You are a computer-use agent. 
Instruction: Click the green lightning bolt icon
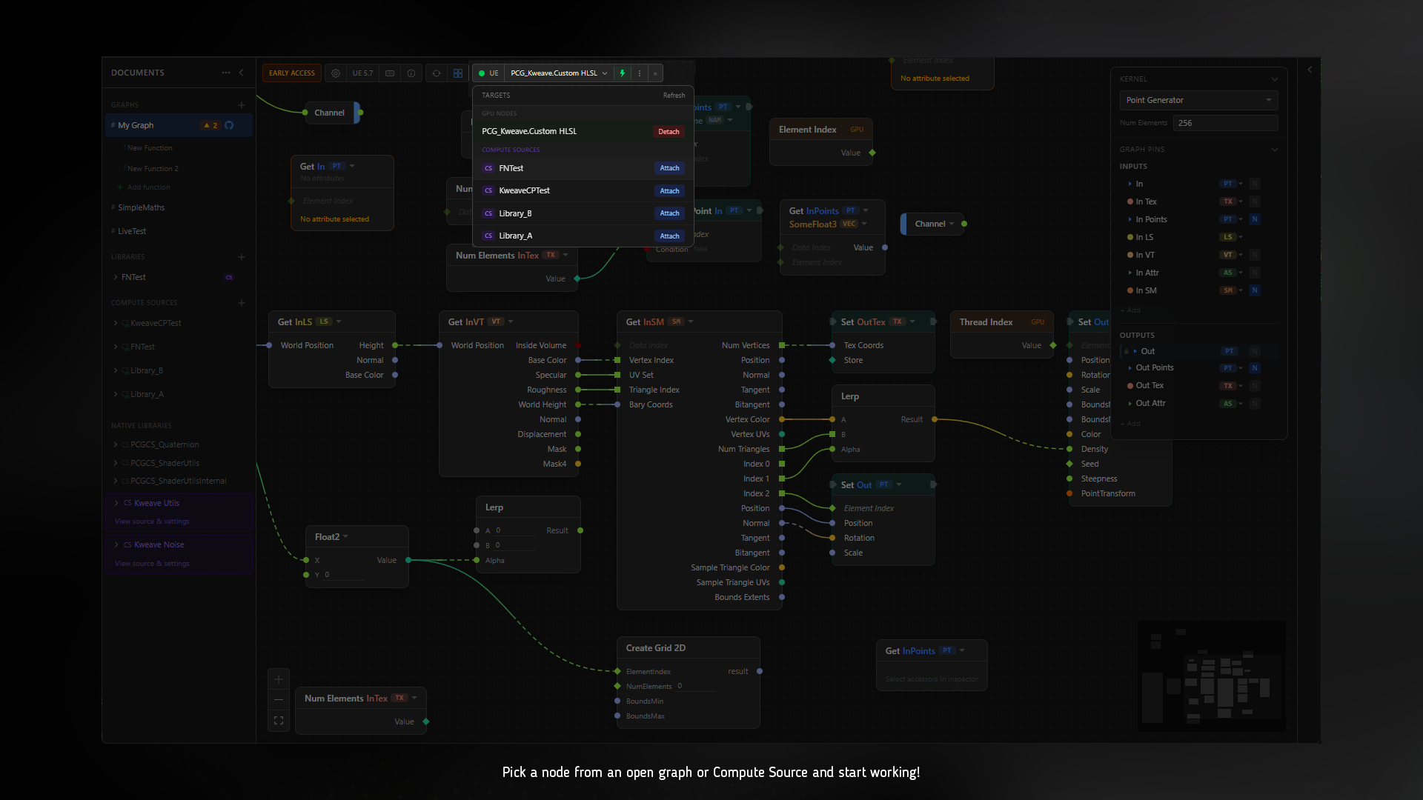(x=623, y=73)
